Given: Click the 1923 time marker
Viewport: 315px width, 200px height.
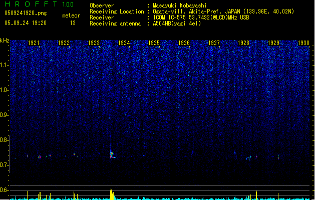Looking at the screenshot, I should (x=94, y=43).
